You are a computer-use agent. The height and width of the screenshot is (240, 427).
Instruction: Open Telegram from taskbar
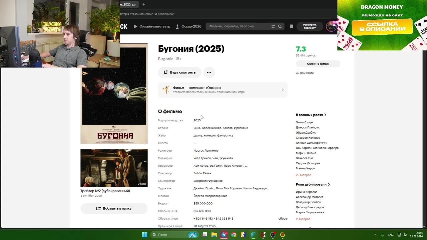pos(224,235)
